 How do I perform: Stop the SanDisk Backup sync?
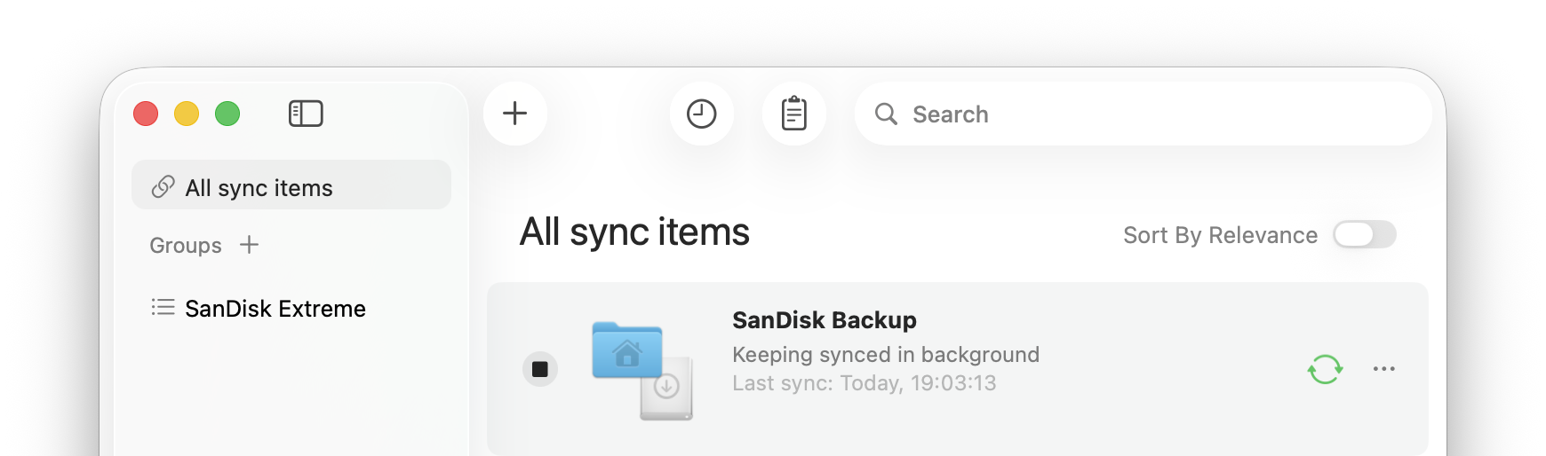click(x=540, y=369)
